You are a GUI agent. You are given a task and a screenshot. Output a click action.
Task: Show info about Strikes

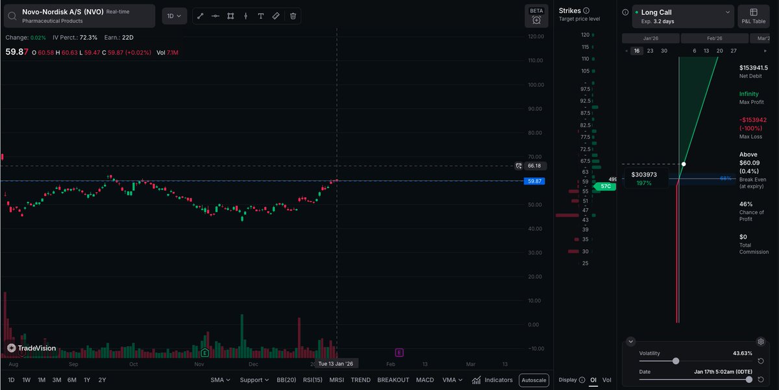pyautogui.click(x=586, y=11)
